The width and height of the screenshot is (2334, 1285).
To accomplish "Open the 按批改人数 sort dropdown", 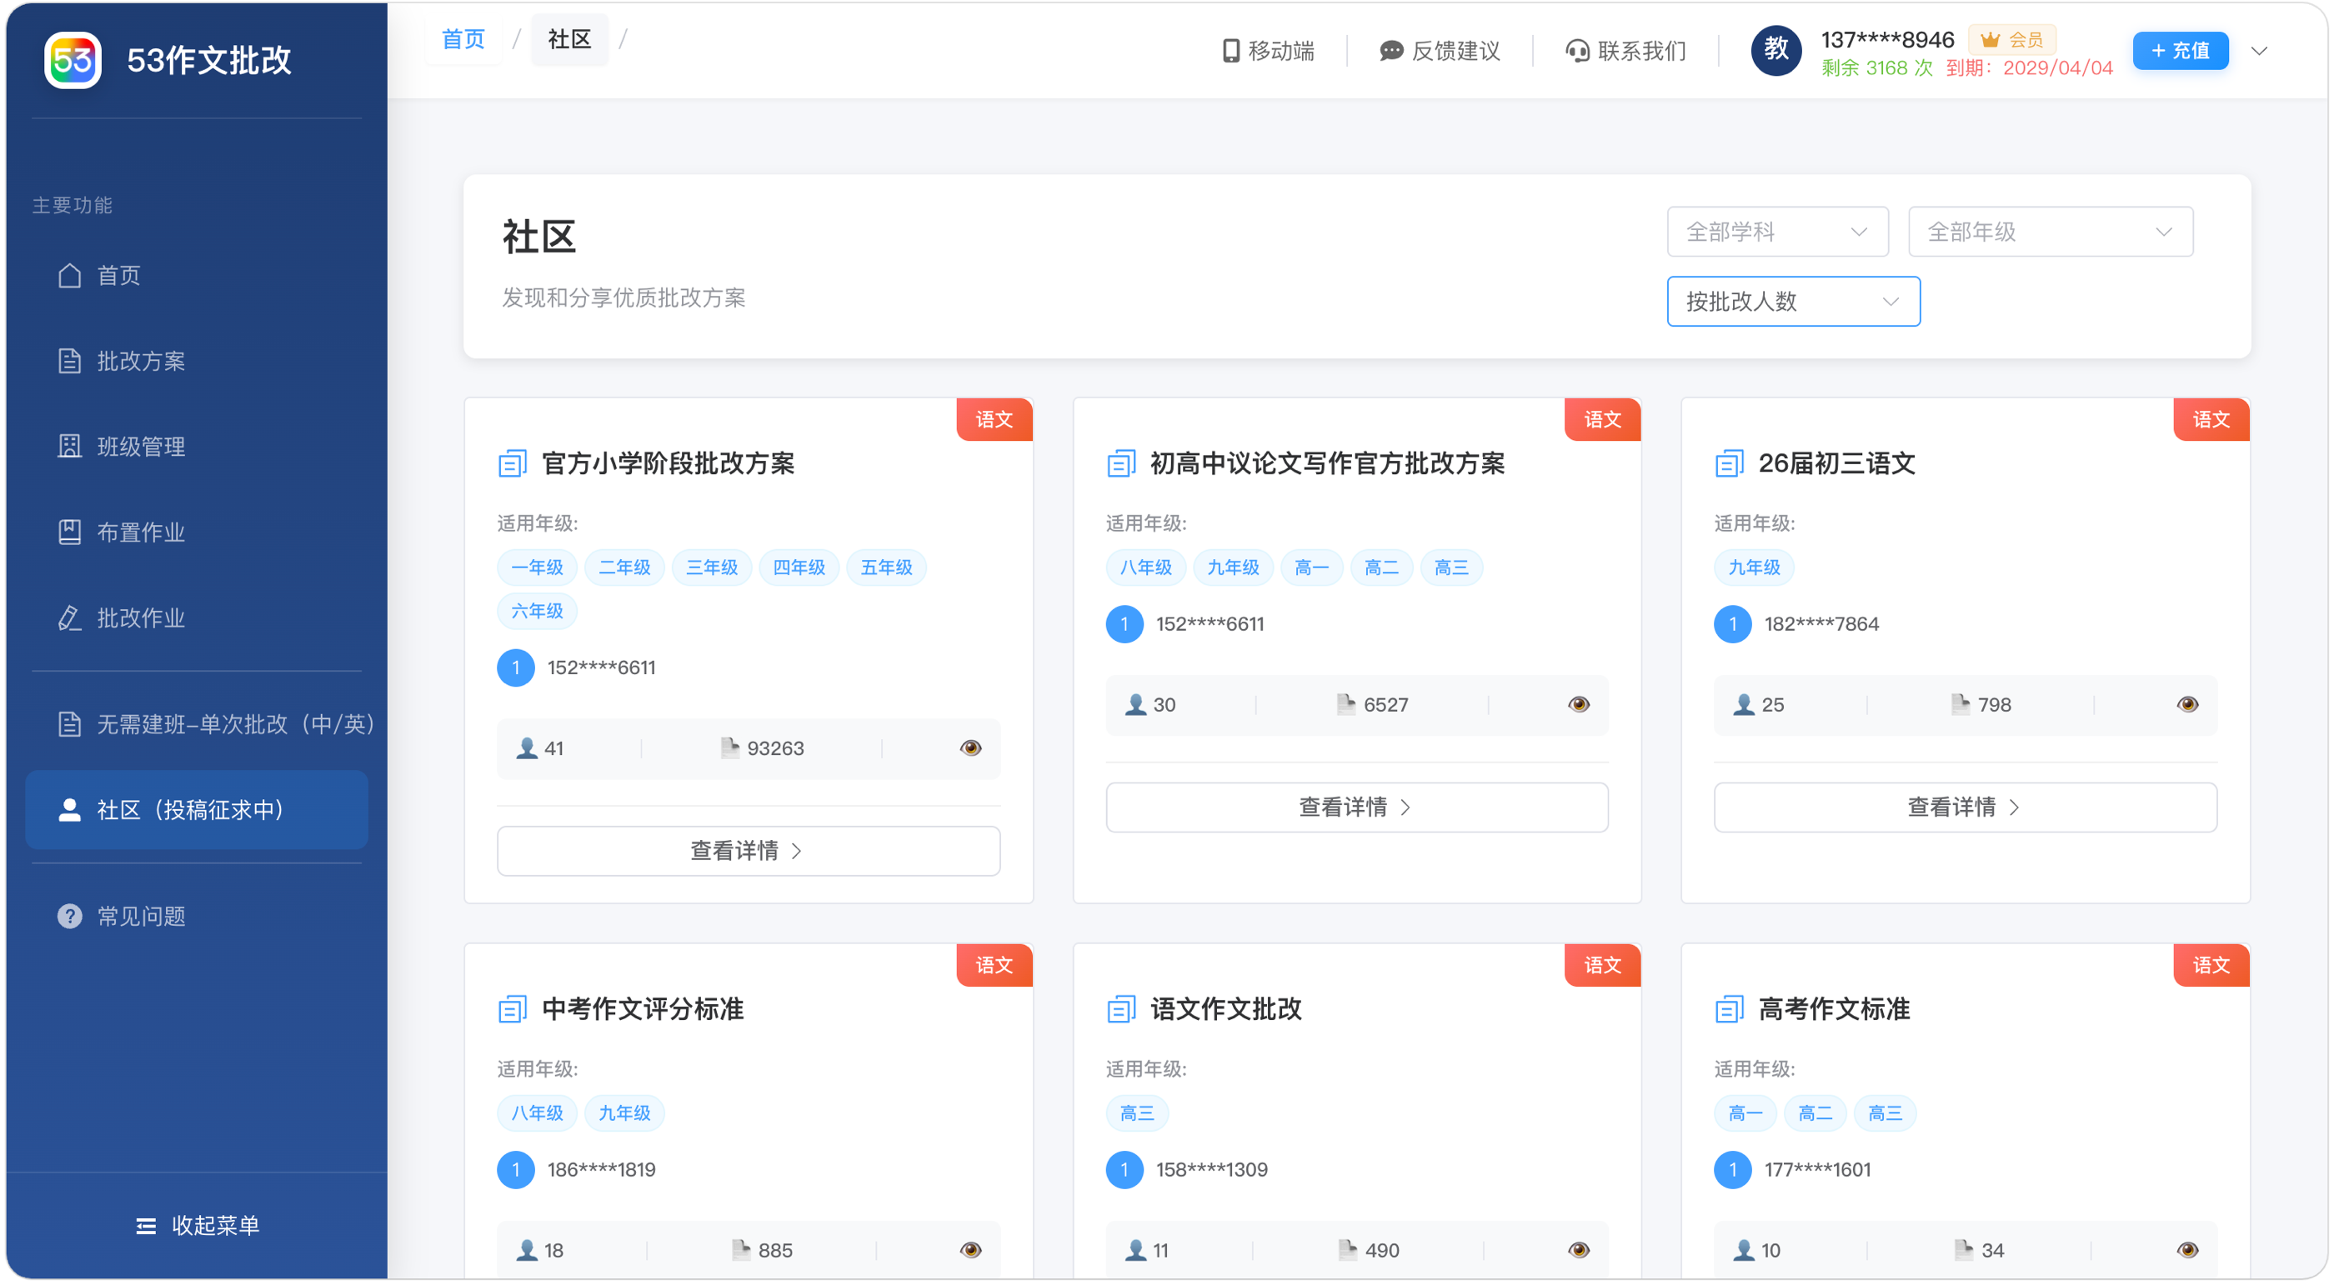I will (1793, 302).
